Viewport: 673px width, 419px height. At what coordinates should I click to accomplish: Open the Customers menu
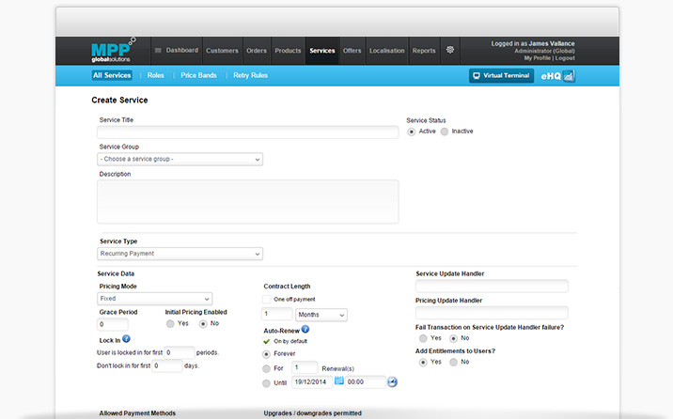tap(222, 51)
